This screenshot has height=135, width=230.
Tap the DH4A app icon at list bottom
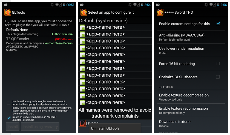click(x=82, y=123)
